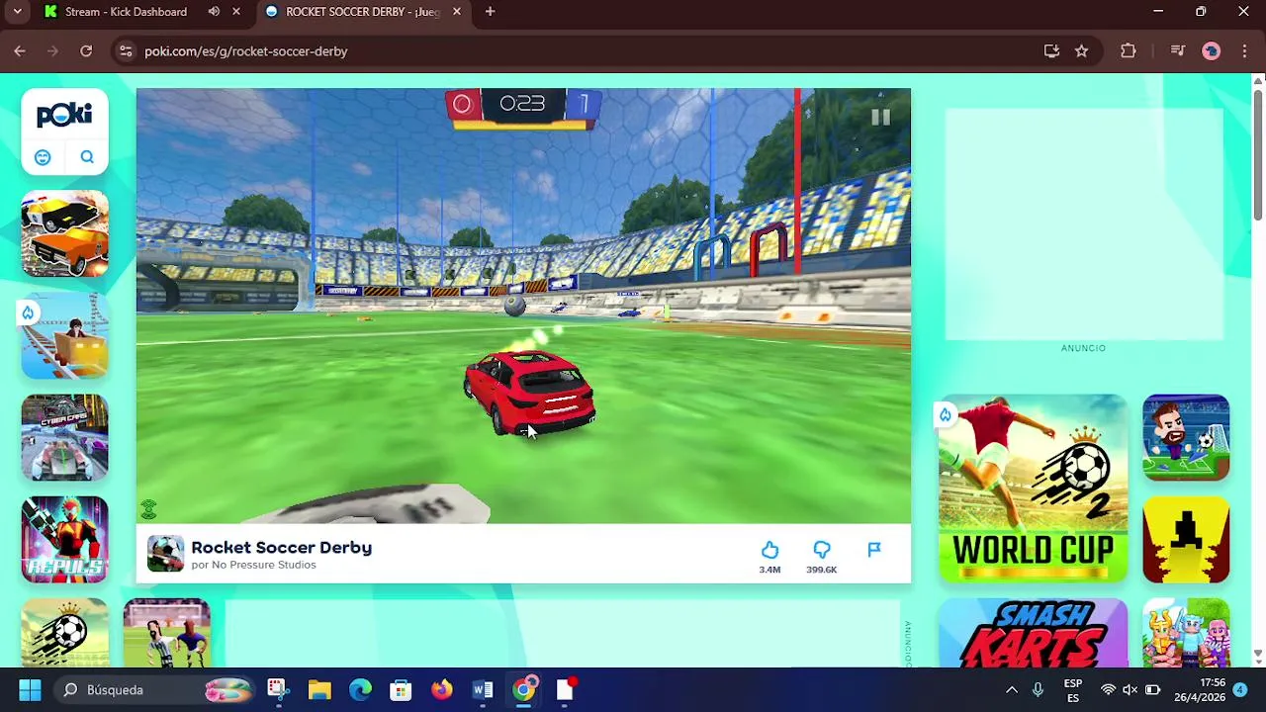Pause the Rocket Soccer Derby game
This screenshot has height=712, width=1266.
point(880,118)
